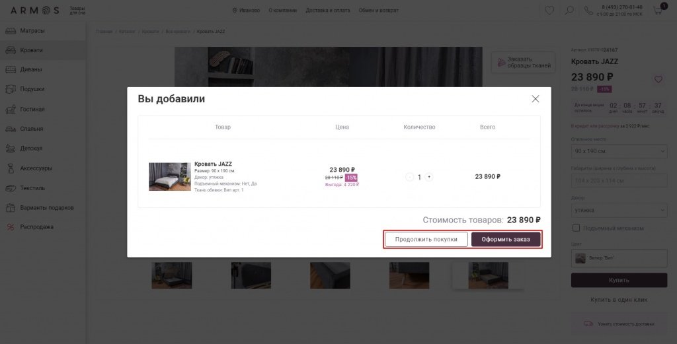
Task: Click the ARMOS logo
Action: click(34, 11)
